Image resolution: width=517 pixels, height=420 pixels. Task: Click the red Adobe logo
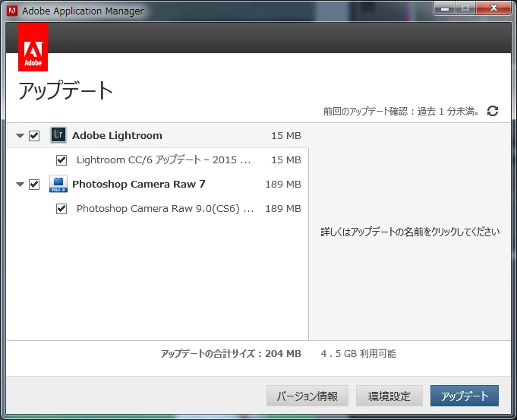point(33,47)
